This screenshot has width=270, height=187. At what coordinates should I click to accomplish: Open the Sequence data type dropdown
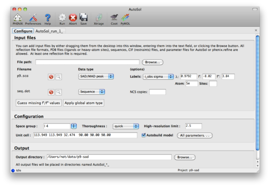[x=92, y=91]
